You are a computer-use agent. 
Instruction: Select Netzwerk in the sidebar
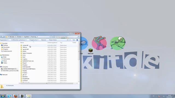(x=5, y=75)
